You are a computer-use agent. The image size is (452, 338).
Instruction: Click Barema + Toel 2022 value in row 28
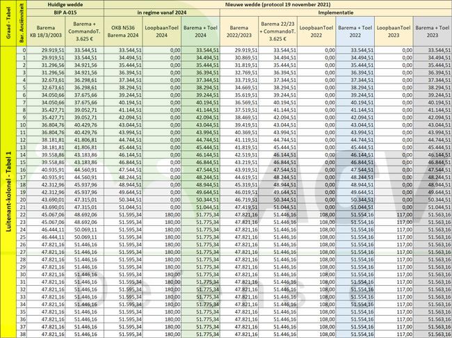click(x=355, y=259)
